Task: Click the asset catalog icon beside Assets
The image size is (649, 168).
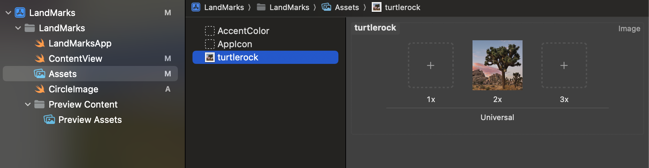Action: 40,74
